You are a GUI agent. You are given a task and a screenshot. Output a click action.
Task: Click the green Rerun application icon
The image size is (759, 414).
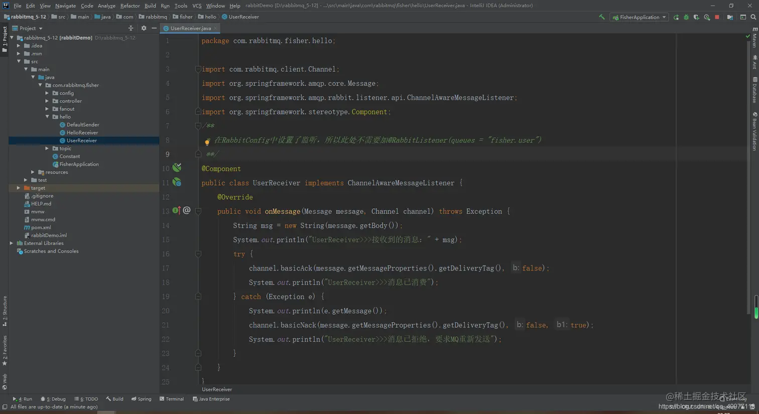click(x=676, y=17)
